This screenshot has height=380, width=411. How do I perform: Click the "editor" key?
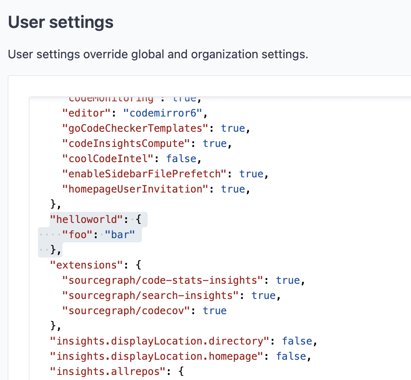point(87,113)
